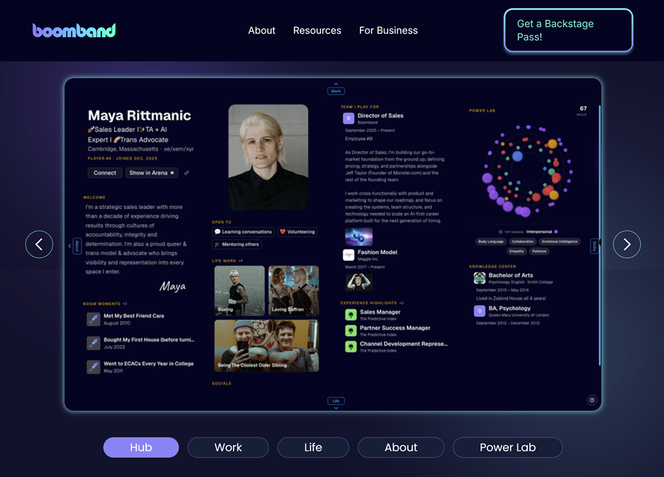Viewport: 664px width, 477px height.
Task: Toggle Show in Arena
Action: (152, 173)
